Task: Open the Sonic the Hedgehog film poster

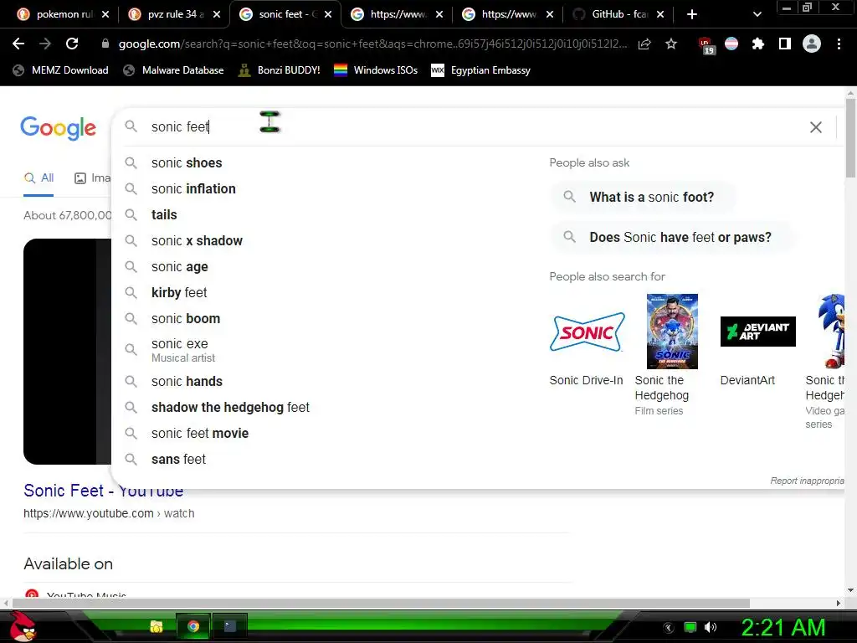Action: [672, 332]
